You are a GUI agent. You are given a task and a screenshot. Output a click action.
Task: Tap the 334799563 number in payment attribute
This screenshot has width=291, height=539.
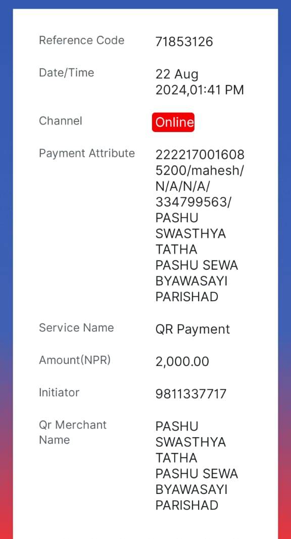pos(191,202)
